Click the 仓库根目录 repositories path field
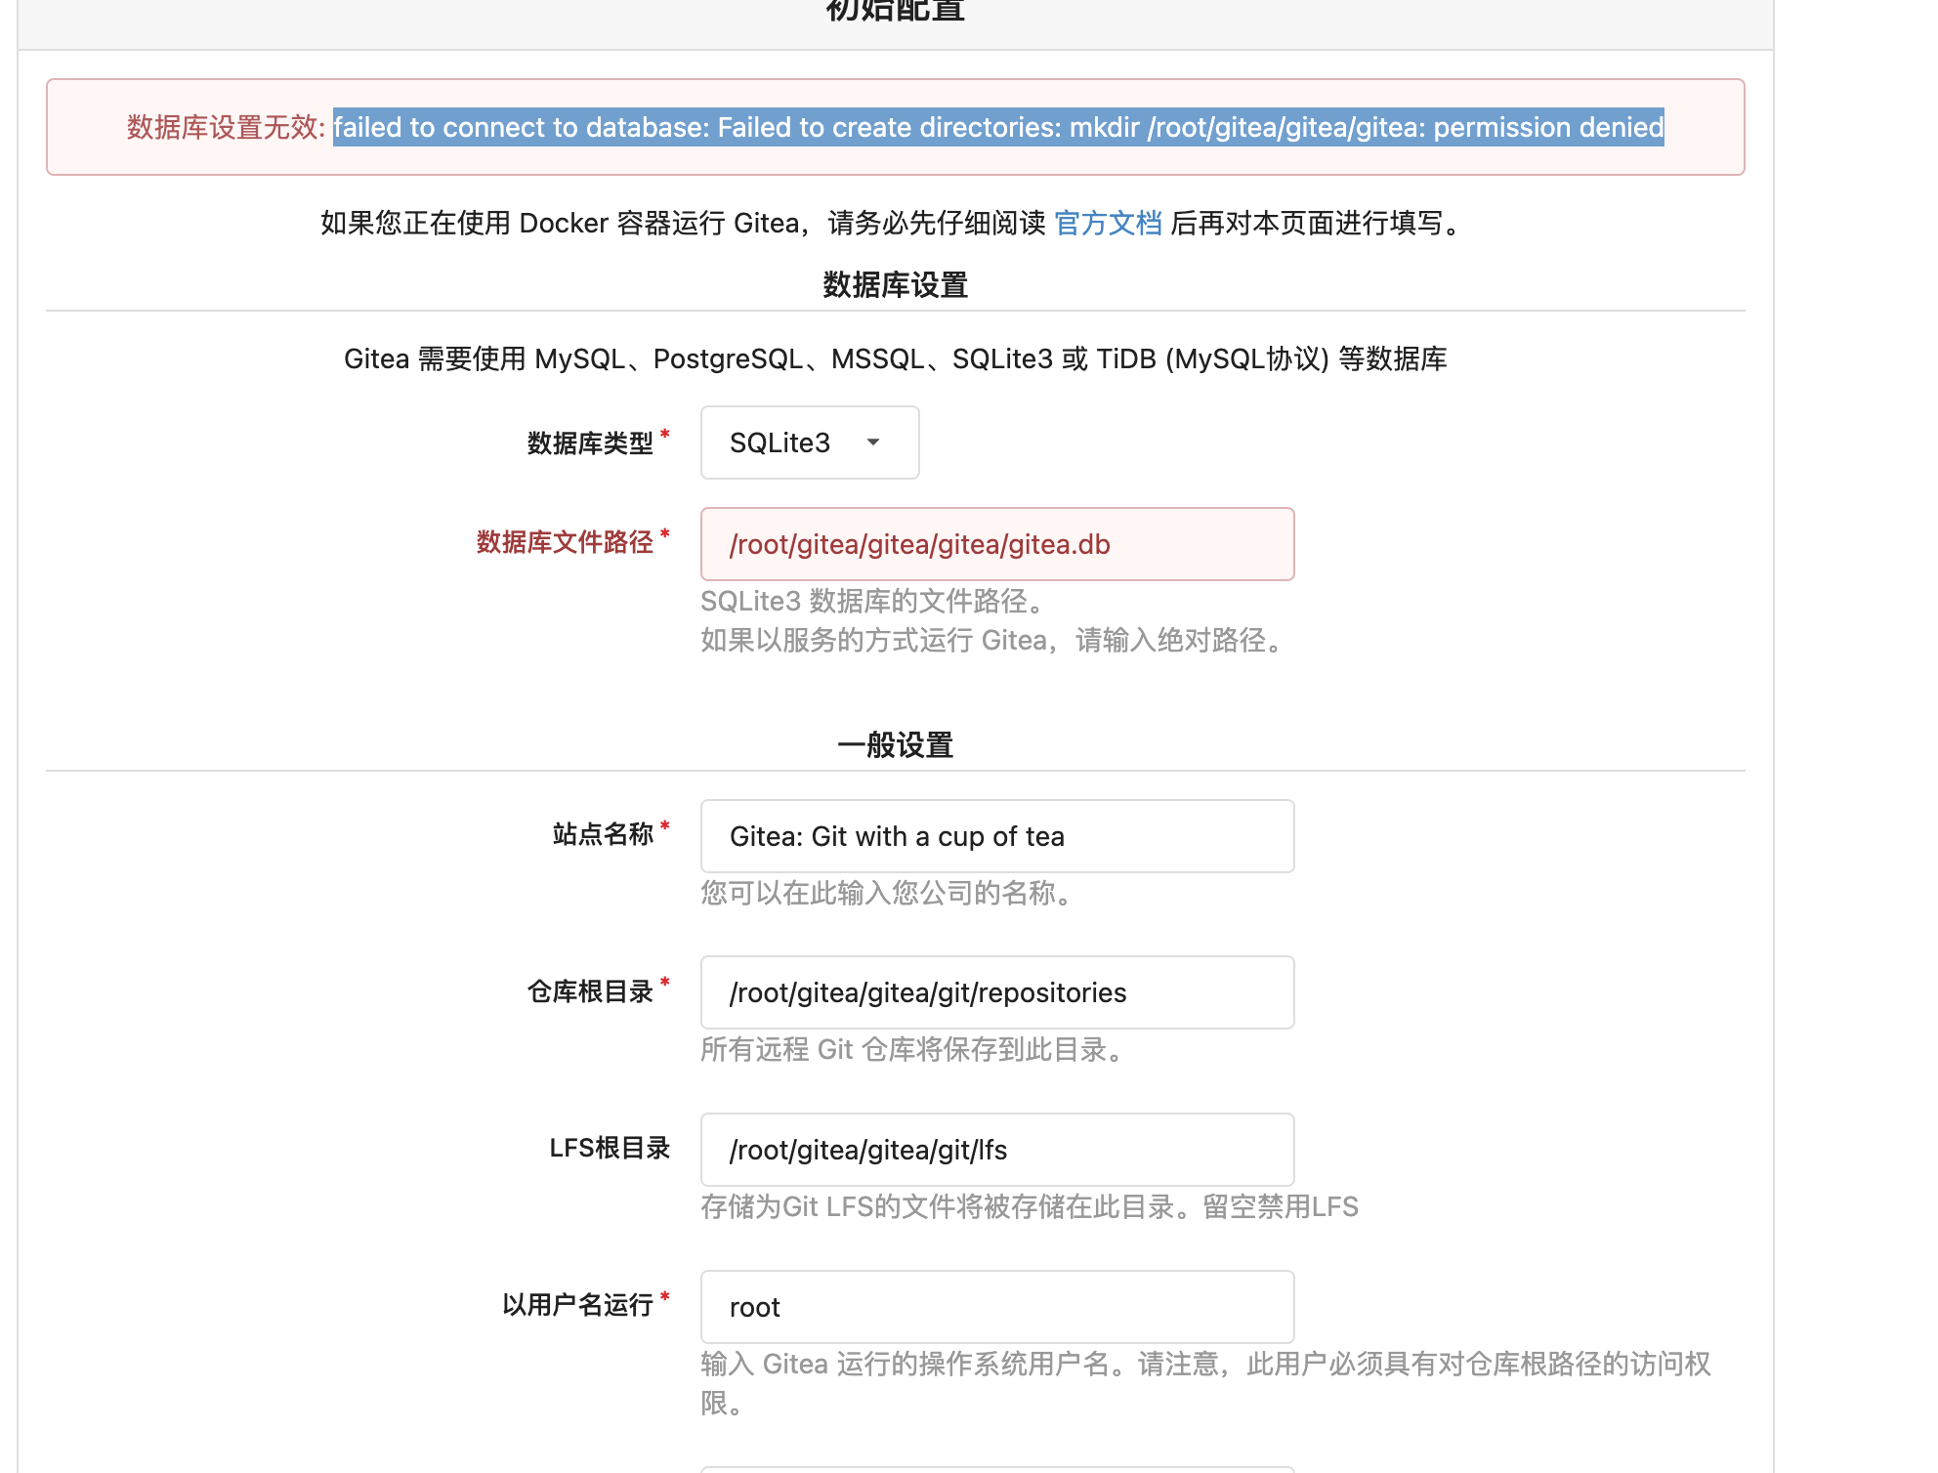The width and height of the screenshot is (1938, 1473). [x=997, y=992]
